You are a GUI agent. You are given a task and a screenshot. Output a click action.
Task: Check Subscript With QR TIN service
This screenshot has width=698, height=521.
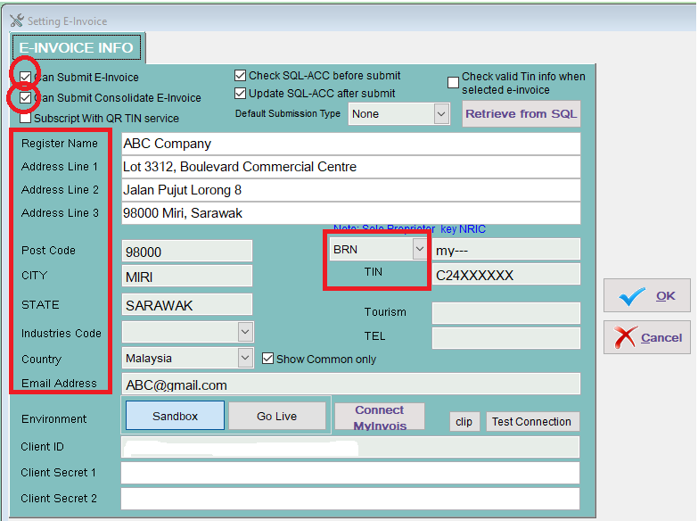click(x=26, y=118)
